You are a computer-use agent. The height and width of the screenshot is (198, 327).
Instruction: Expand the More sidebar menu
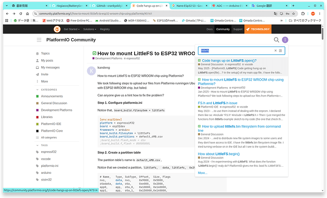[x=44, y=81]
